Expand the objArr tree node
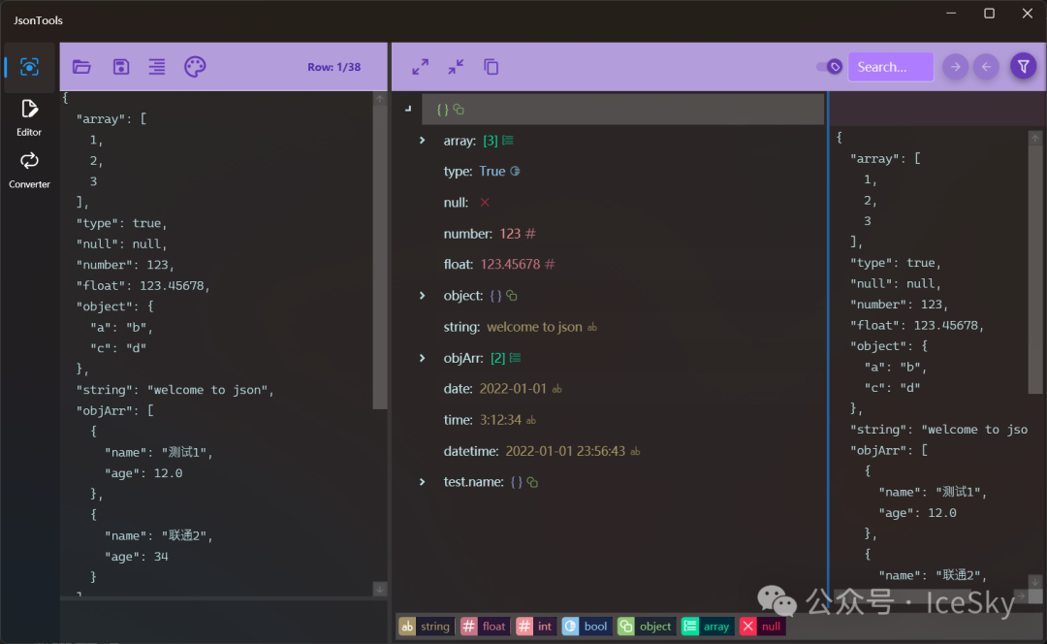The width and height of the screenshot is (1047, 644). click(422, 358)
